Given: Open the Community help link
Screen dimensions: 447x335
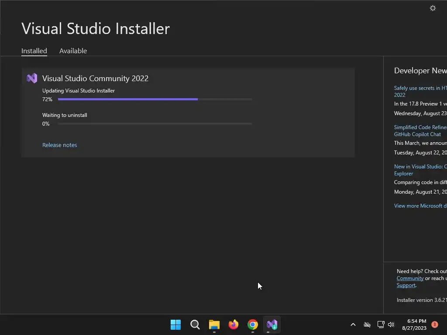Looking at the screenshot, I should point(410,278).
